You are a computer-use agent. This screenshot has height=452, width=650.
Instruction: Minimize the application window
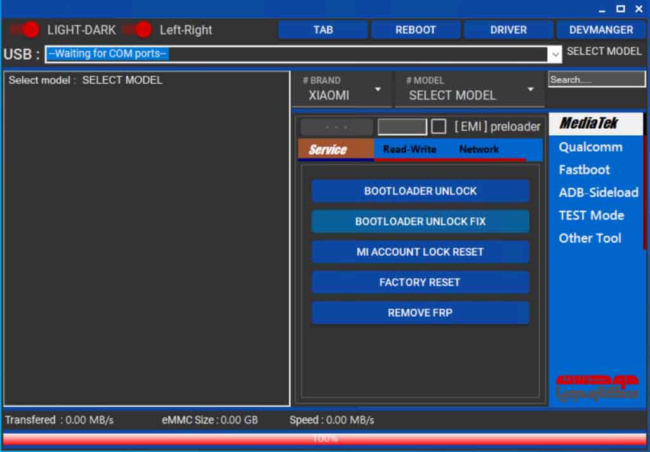[x=602, y=9]
